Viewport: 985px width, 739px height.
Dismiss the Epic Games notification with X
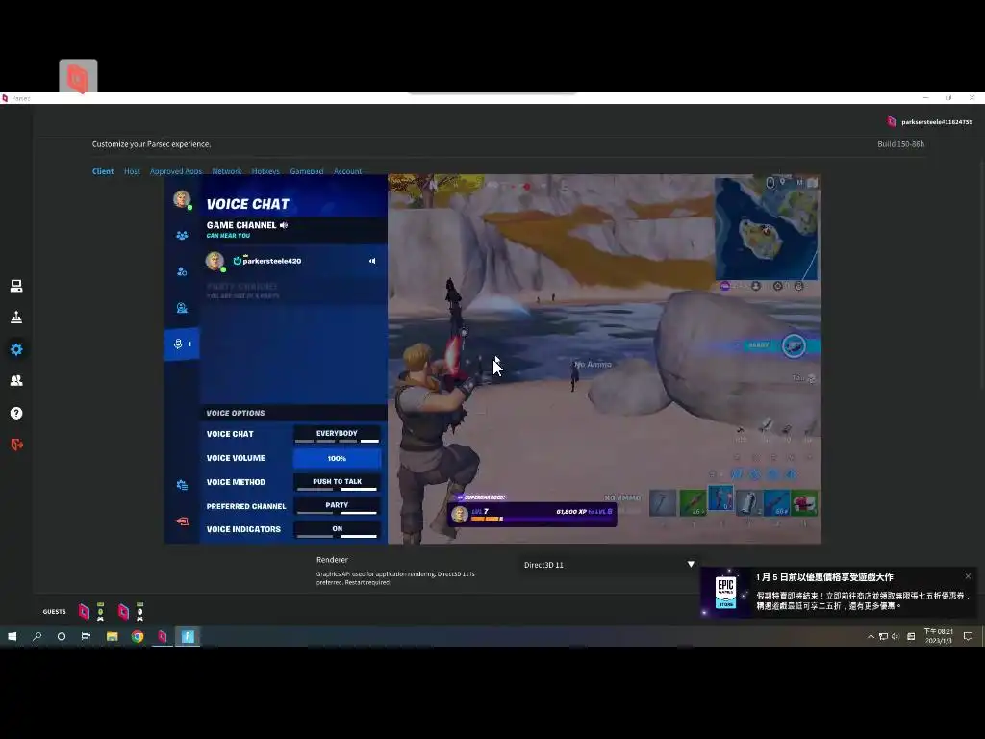[968, 576]
